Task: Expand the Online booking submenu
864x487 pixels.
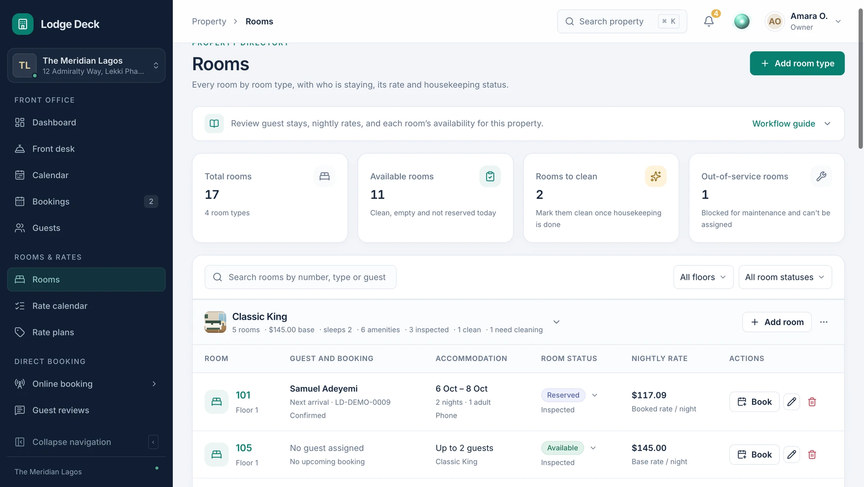Action: [86, 384]
